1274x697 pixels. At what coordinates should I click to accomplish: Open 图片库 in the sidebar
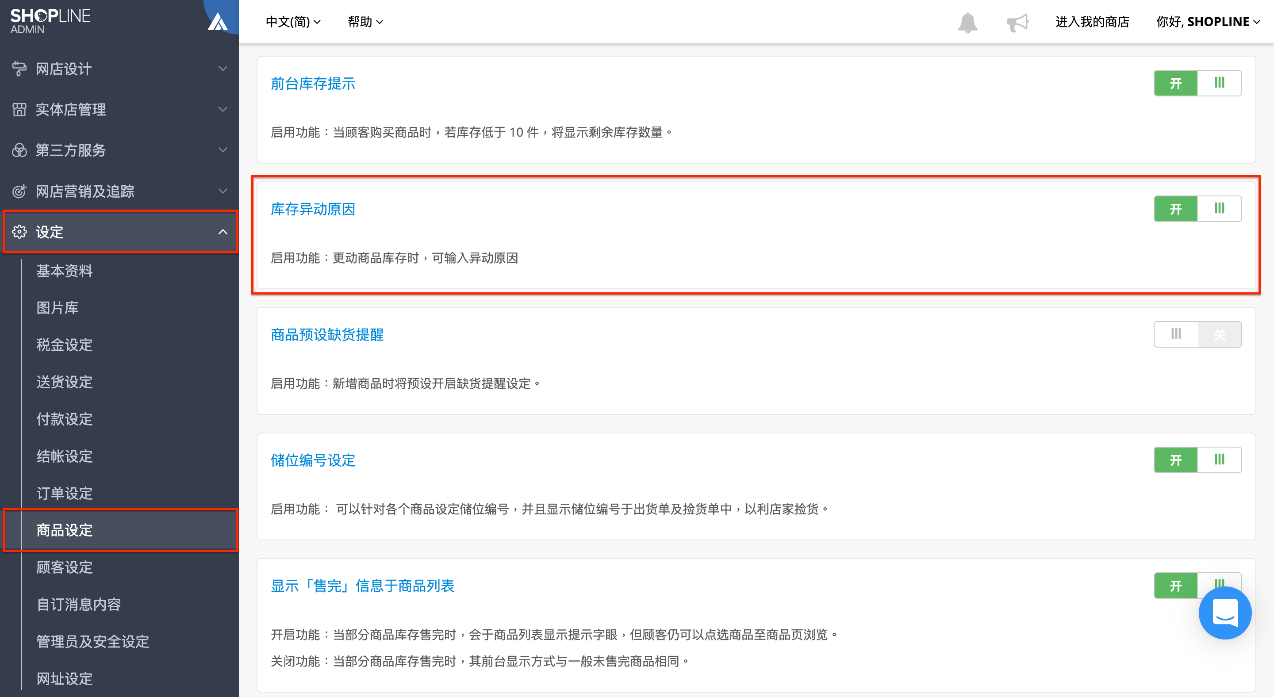click(58, 308)
